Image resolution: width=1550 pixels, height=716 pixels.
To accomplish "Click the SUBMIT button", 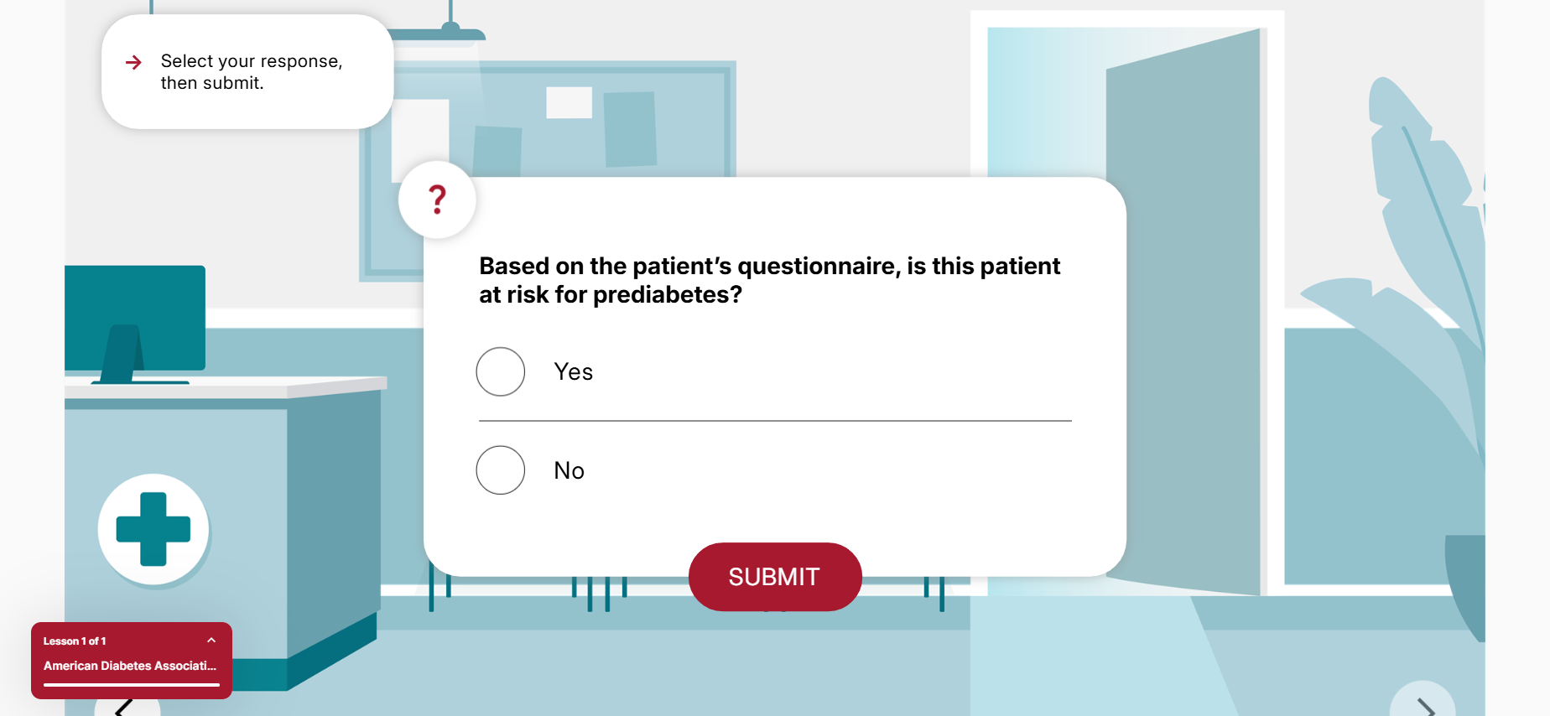I will pos(775,577).
